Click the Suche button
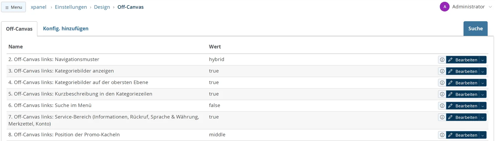Viewport: 495px width, 141px height. pyautogui.click(x=476, y=28)
